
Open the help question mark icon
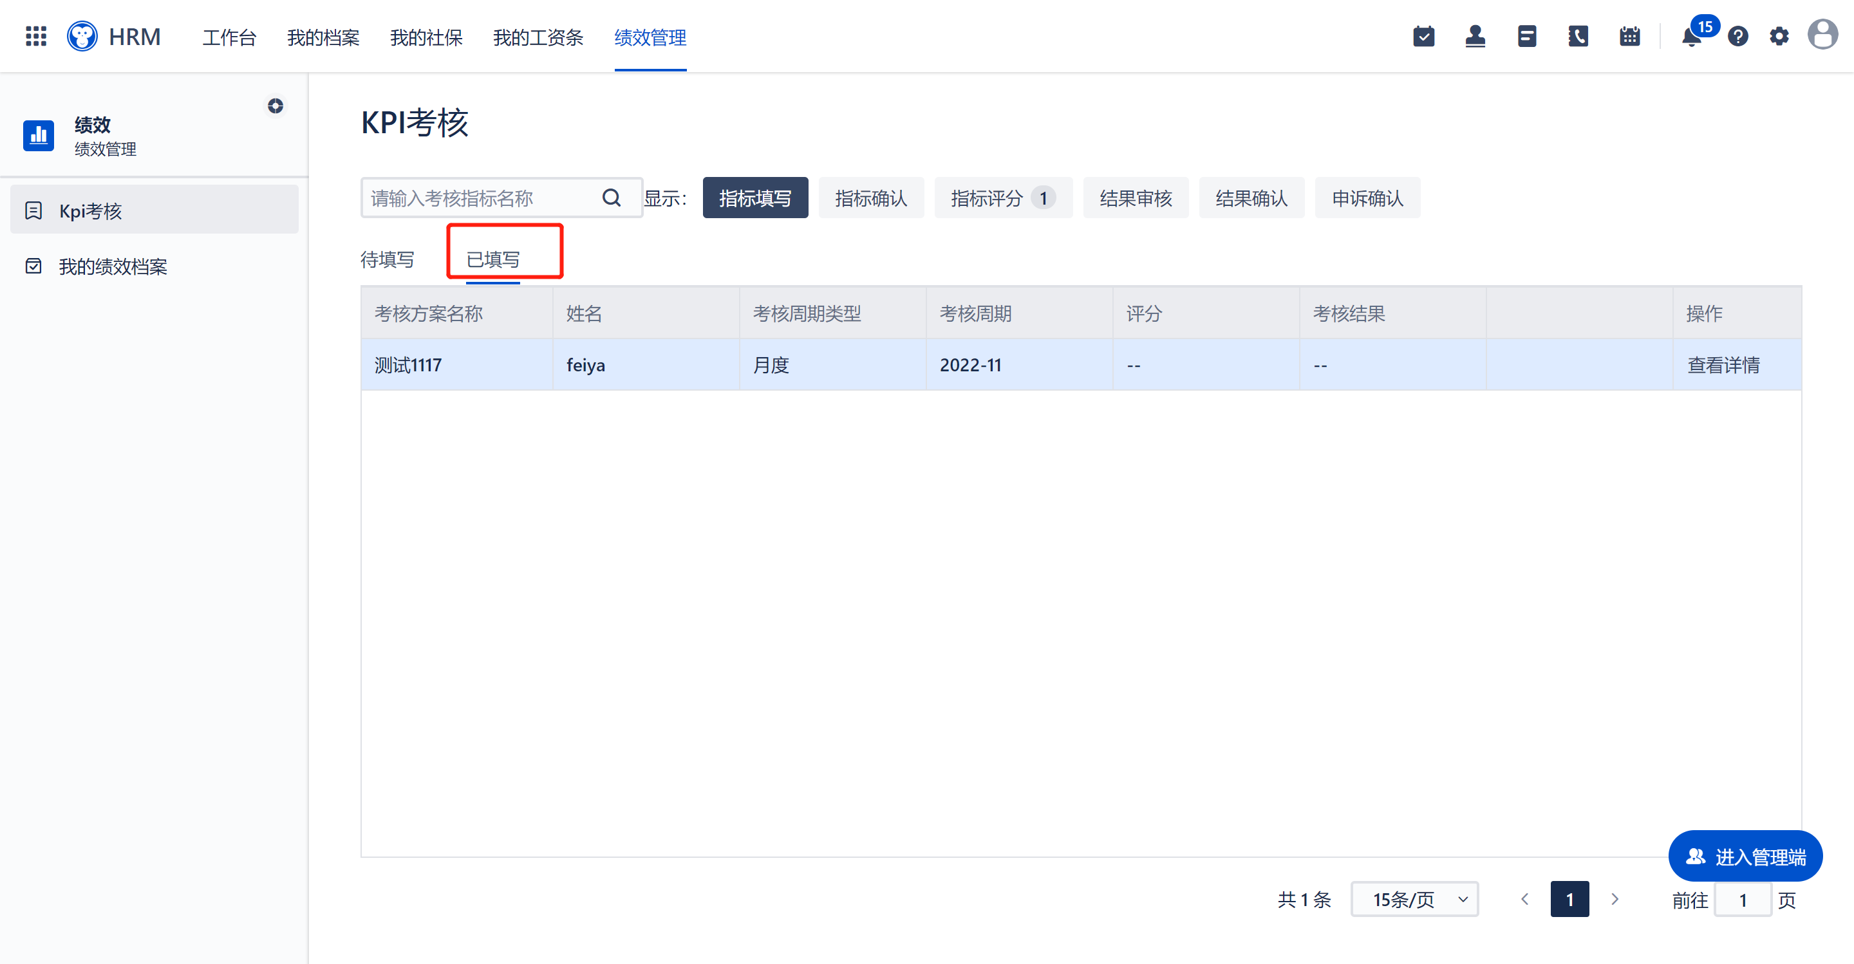(x=1738, y=36)
